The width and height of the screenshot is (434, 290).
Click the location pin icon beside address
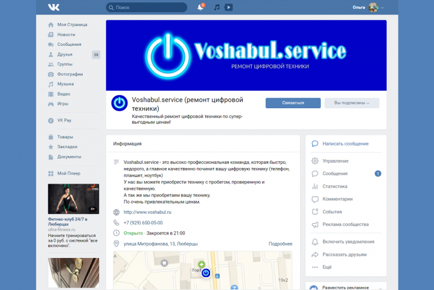pyautogui.click(x=116, y=243)
